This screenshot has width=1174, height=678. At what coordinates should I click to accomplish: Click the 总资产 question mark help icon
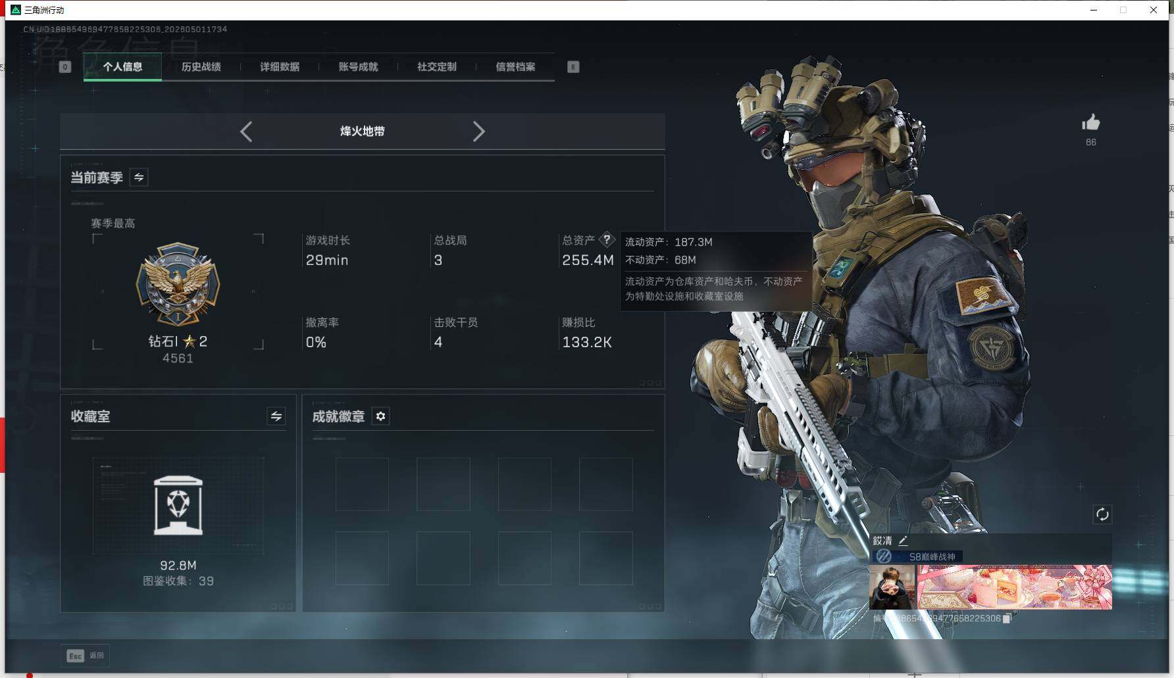click(607, 239)
